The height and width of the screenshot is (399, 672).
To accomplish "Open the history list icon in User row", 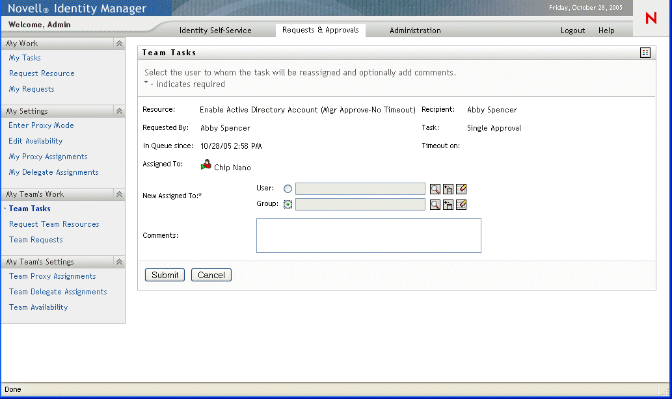I will tap(448, 189).
